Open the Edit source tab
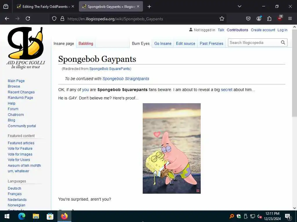297x222 pixels. (185, 44)
